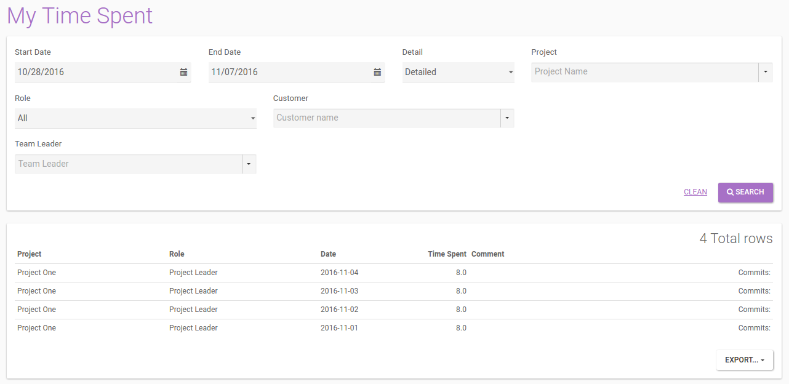This screenshot has height=384, width=789.
Task: Open the EXPORT... dropdown button
Action: [x=745, y=360]
